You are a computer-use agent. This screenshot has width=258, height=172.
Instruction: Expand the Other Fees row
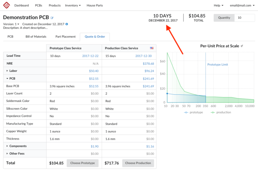(16, 154)
